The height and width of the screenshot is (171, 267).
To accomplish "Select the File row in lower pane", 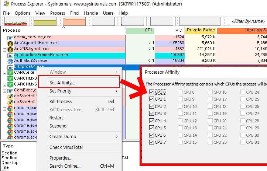I will (5, 167).
